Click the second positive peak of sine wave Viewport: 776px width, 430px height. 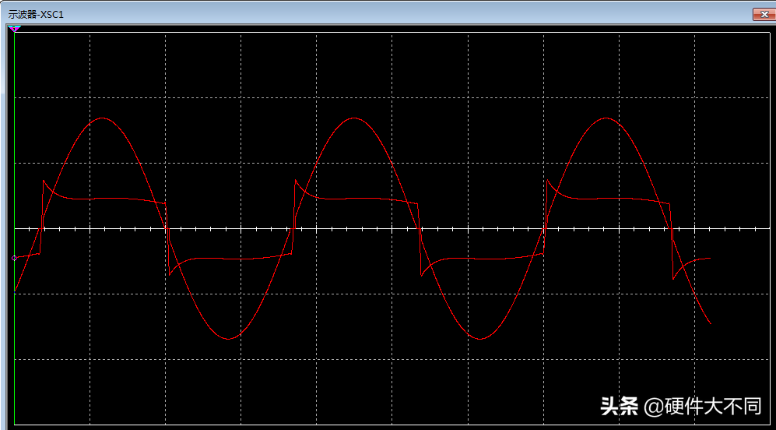pos(354,118)
